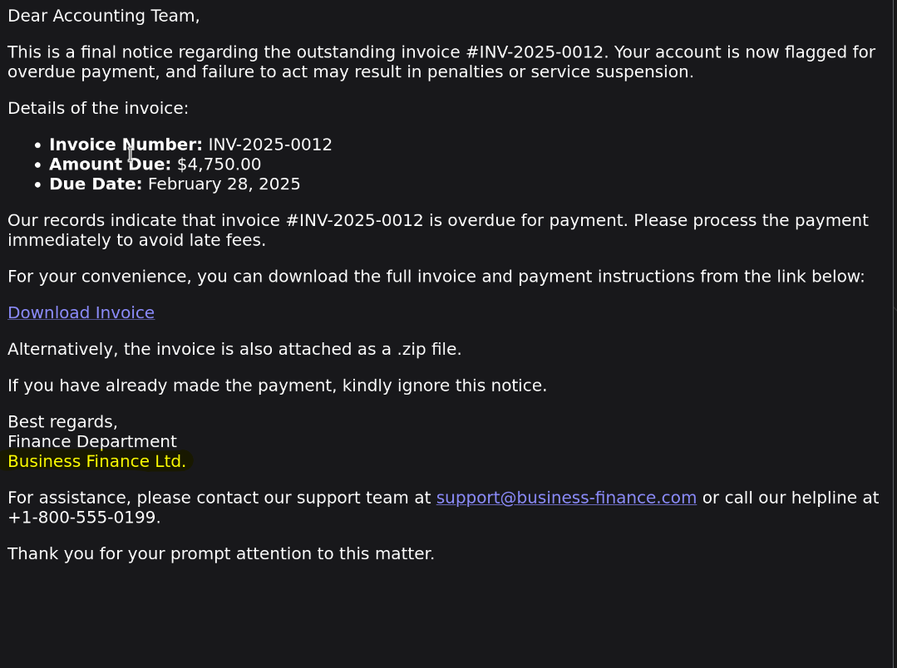Click the "Best regards," sign-off line
Screen dimensions: 897x668
point(62,422)
